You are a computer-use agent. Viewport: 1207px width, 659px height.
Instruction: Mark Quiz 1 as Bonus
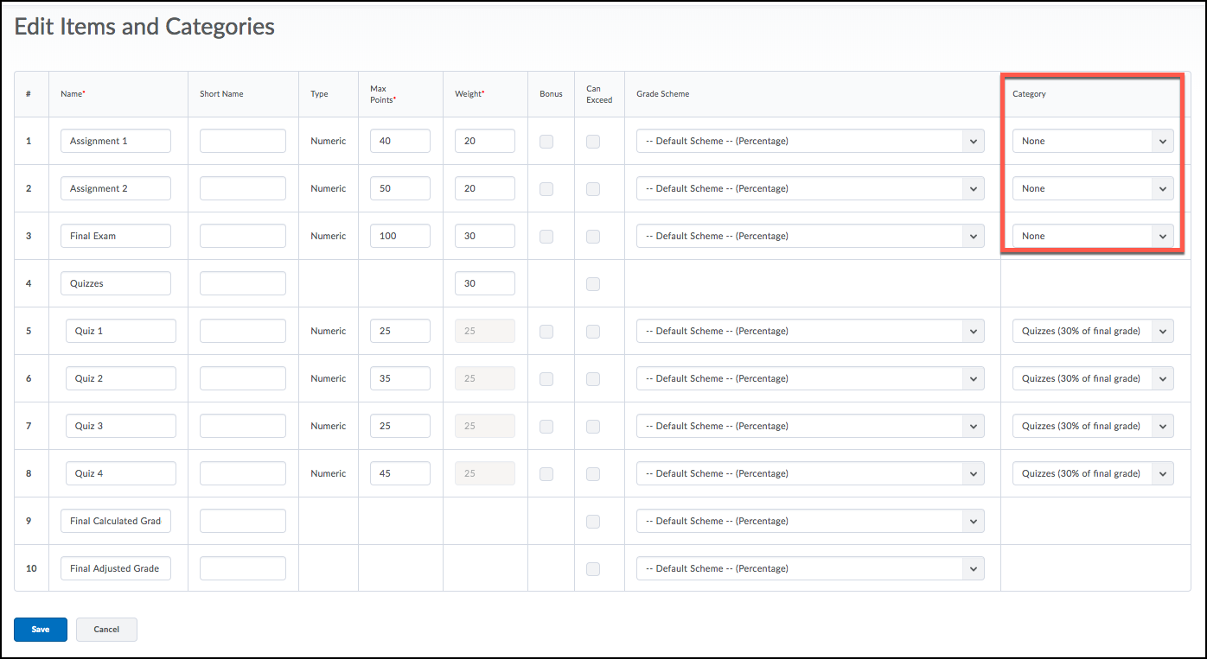click(546, 332)
